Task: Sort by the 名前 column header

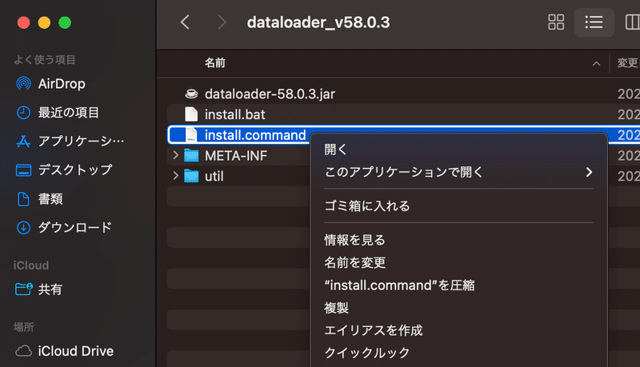Action: (215, 63)
